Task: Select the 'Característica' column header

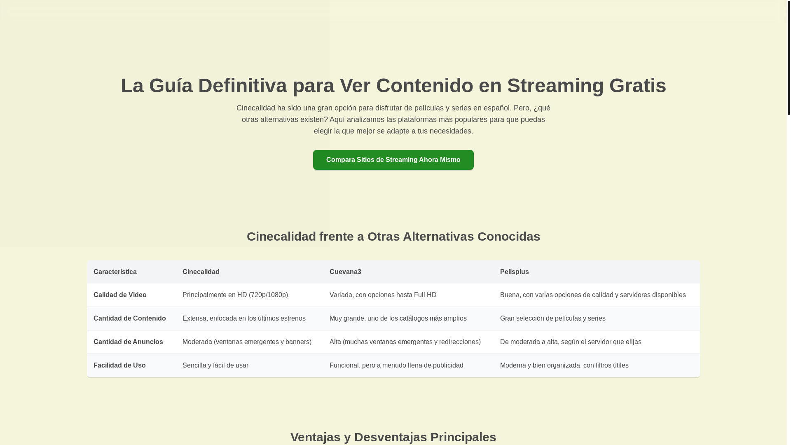Action: [131, 272]
